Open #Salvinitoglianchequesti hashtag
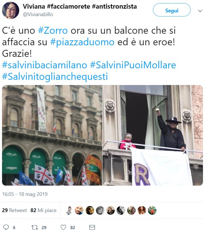This screenshot has height=232, width=211. (55, 77)
